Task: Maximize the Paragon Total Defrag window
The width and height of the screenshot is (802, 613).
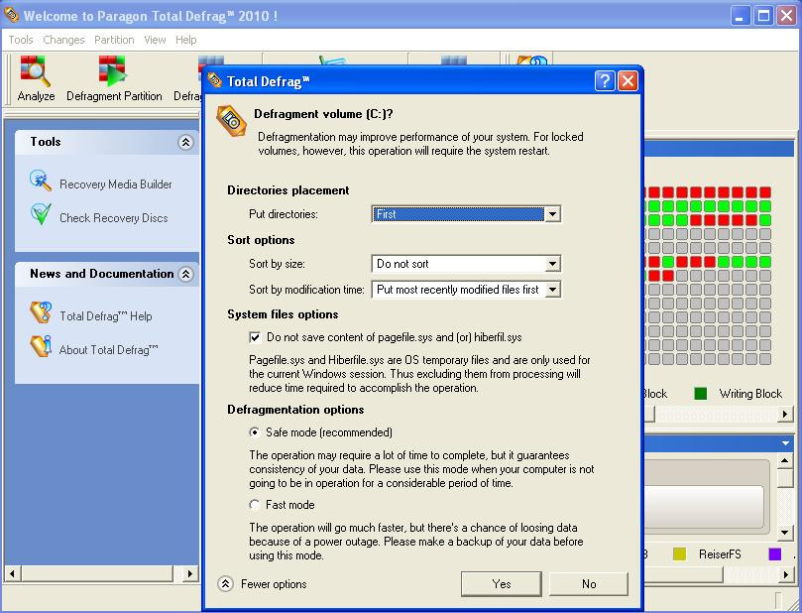Action: 763,15
